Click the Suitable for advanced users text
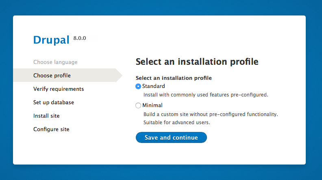 (x=177, y=122)
